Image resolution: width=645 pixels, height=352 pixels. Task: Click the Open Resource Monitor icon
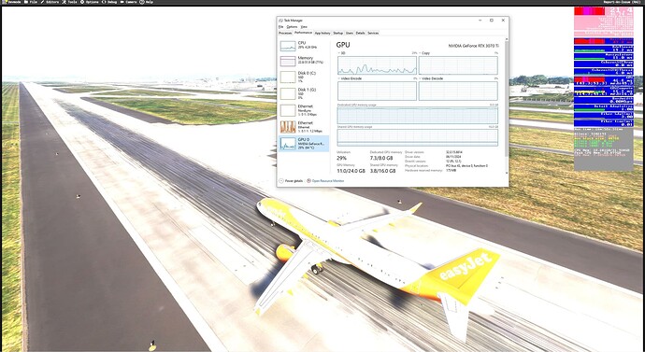click(x=308, y=181)
